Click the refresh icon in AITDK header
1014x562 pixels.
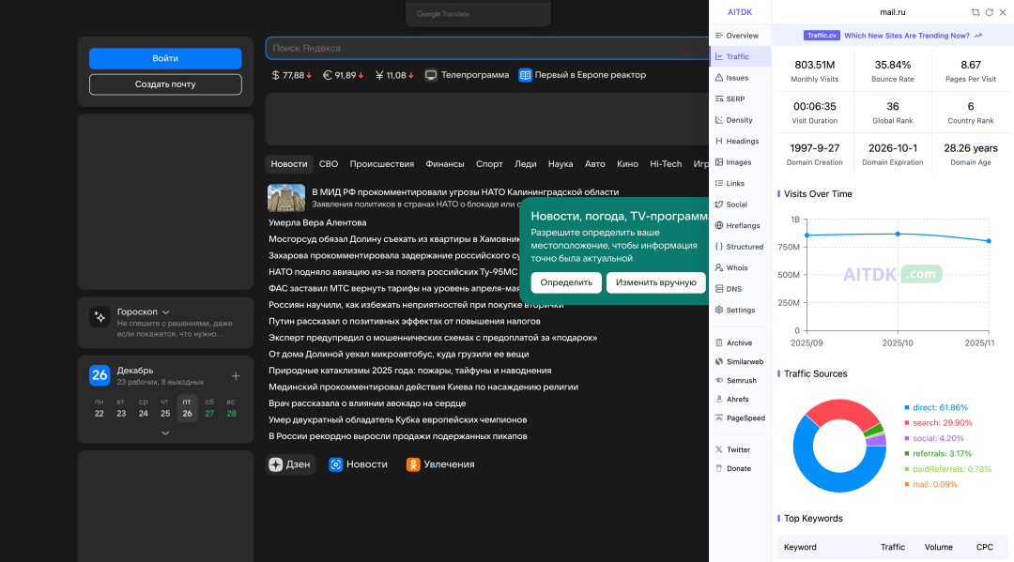[989, 12]
